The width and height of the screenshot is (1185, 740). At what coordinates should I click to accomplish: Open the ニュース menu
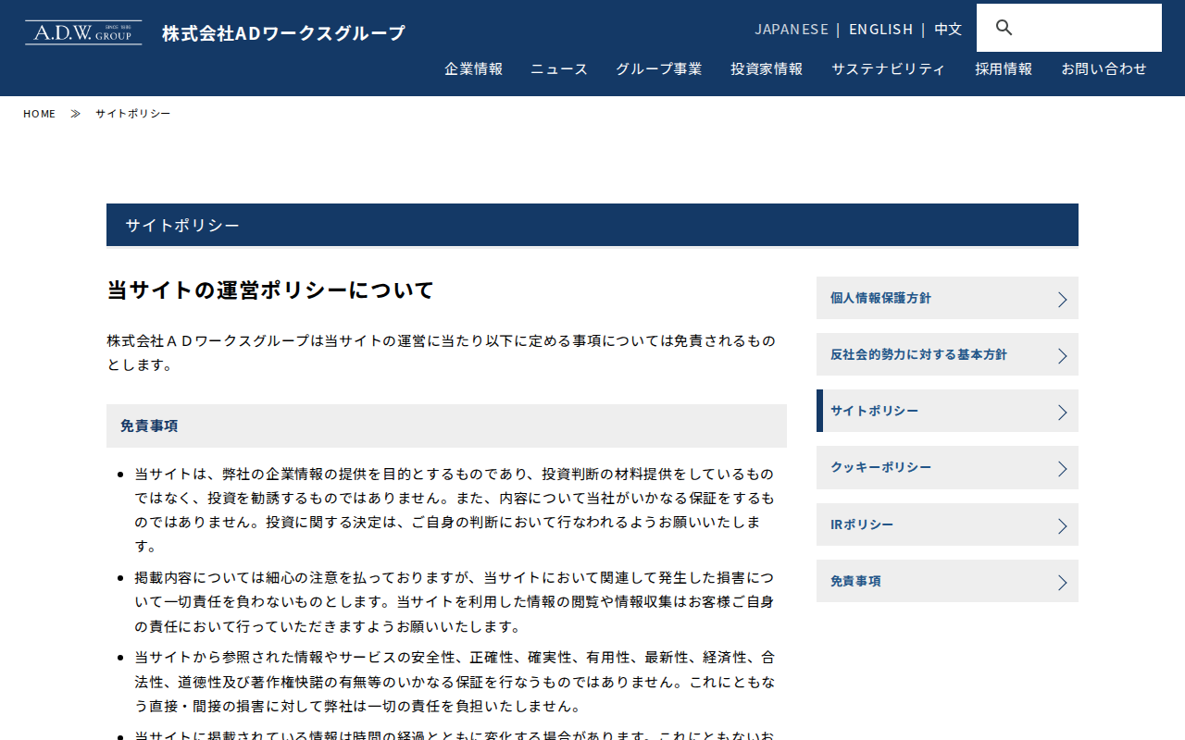click(559, 68)
